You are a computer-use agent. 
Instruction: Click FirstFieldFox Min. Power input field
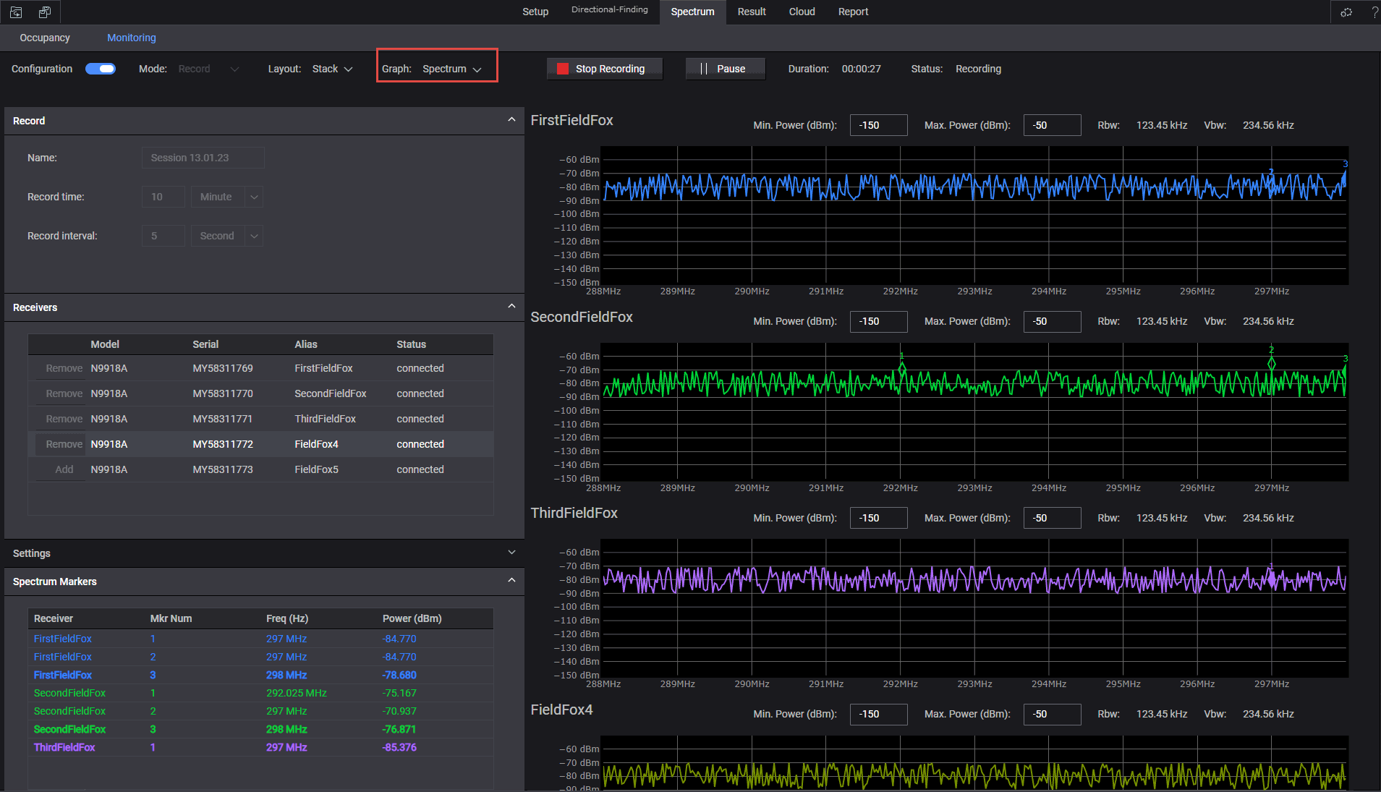[878, 125]
